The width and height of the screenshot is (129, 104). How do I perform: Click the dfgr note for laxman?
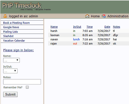[116, 35]
